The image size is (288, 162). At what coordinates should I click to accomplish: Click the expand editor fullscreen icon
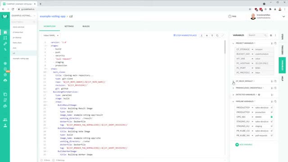pos(223,36)
